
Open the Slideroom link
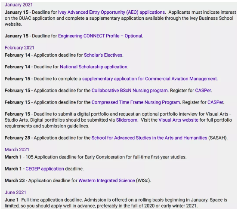127,120
